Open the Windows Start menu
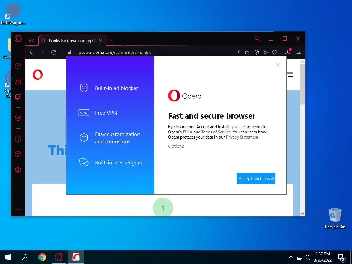This screenshot has width=352, height=264. point(8,257)
